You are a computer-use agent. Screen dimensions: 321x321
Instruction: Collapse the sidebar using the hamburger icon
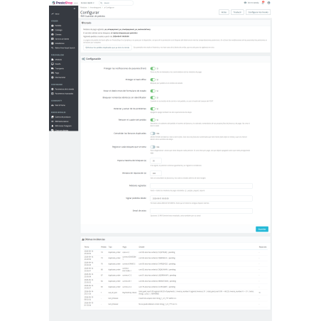click(75, 9)
